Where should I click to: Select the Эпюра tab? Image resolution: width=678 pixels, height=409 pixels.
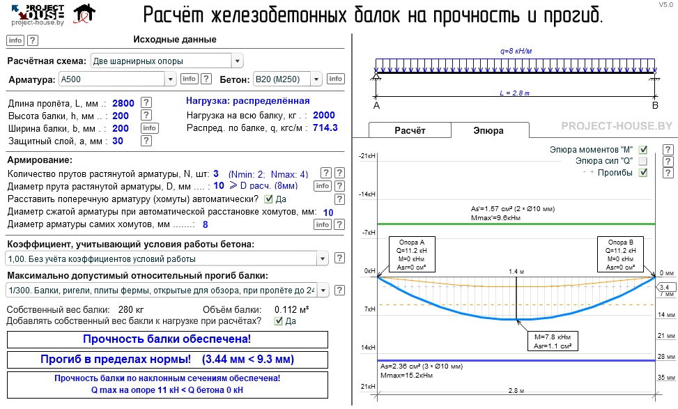pos(488,130)
